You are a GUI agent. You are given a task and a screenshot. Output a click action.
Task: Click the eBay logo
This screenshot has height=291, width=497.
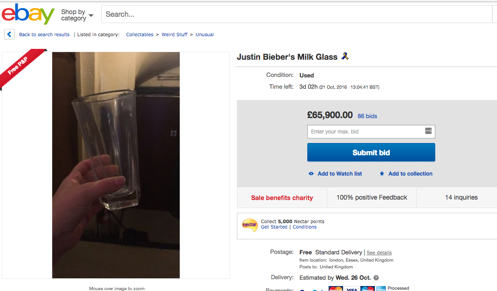[x=28, y=14]
